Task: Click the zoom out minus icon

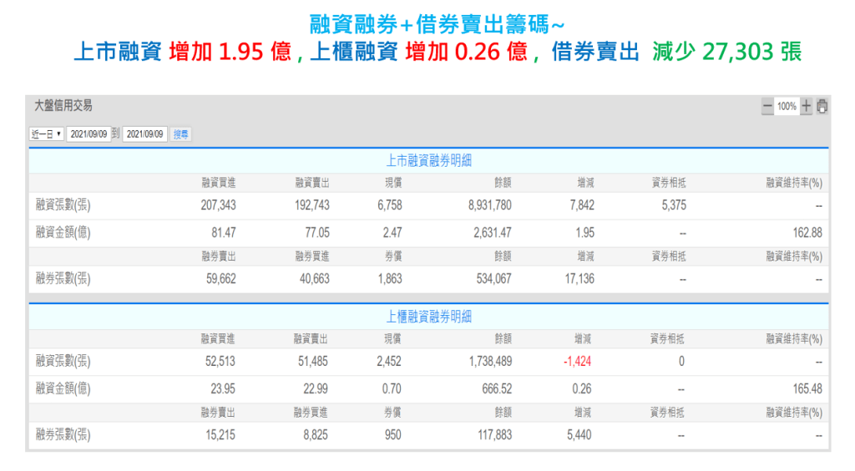Action: click(x=766, y=107)
